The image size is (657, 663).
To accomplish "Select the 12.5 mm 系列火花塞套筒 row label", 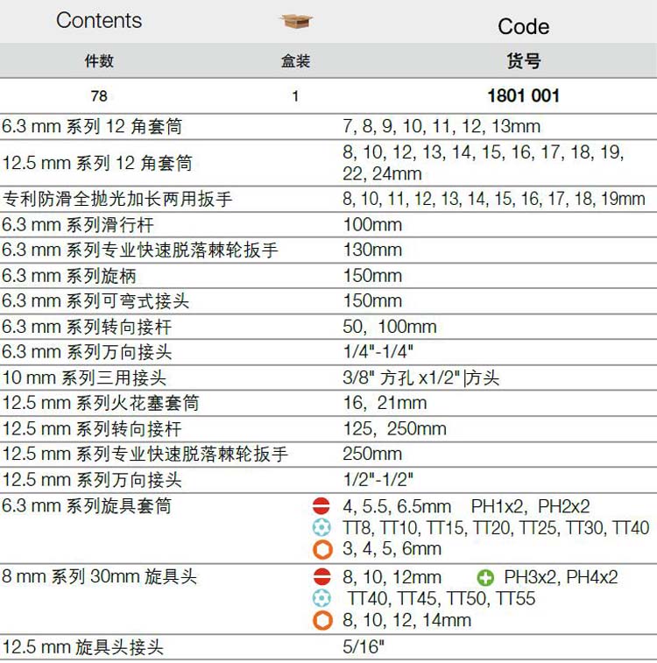I will pyautogui.click(x=101, y=403).
